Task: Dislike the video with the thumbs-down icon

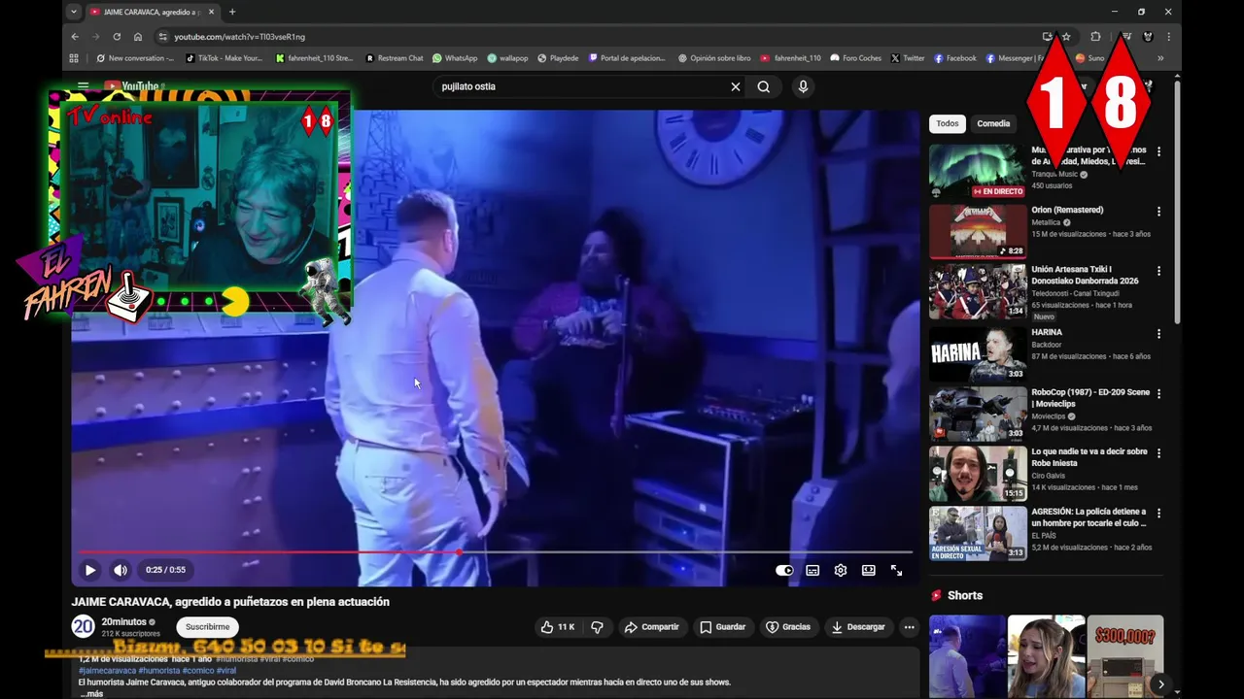Action: pyautogui.click(x=597, y=627)
